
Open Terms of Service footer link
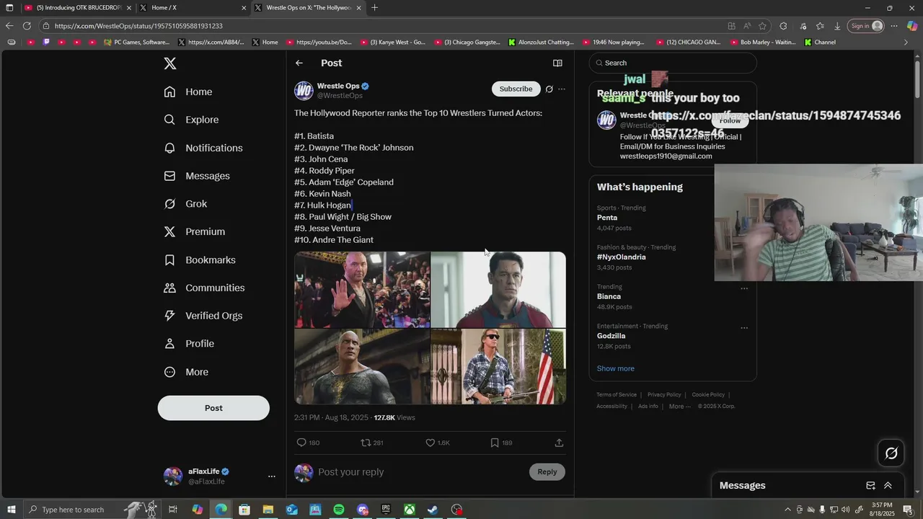617,394
